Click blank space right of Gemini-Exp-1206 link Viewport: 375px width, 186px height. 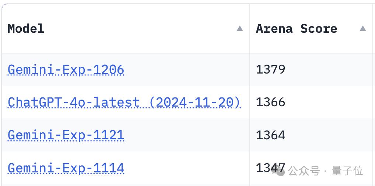(x=184, y=69)
